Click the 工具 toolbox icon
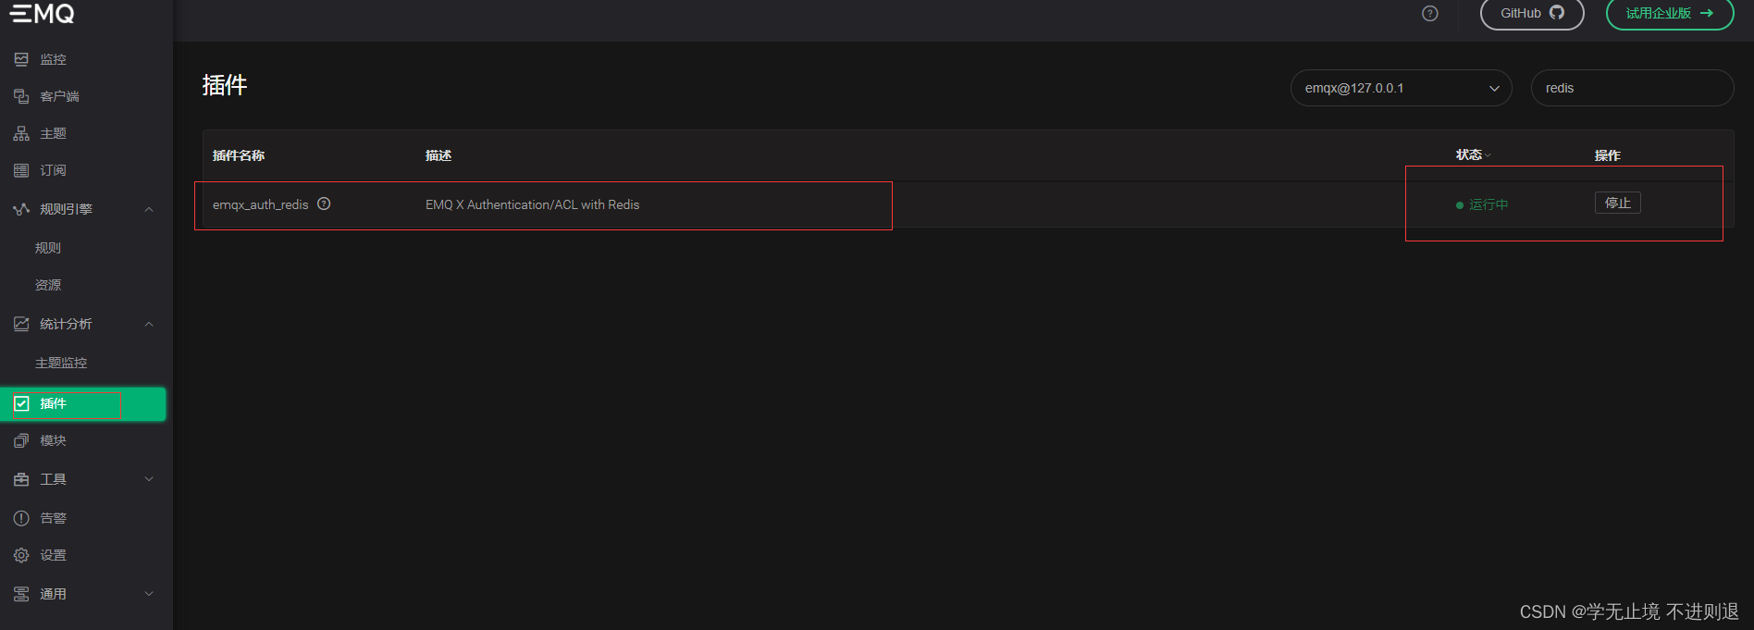Screen dimensions: 1754x630 pos(21,479)
